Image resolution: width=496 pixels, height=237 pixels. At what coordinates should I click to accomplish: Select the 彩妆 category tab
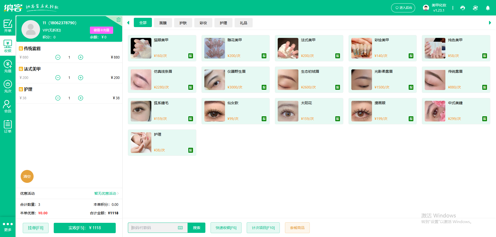pos(203,23)
